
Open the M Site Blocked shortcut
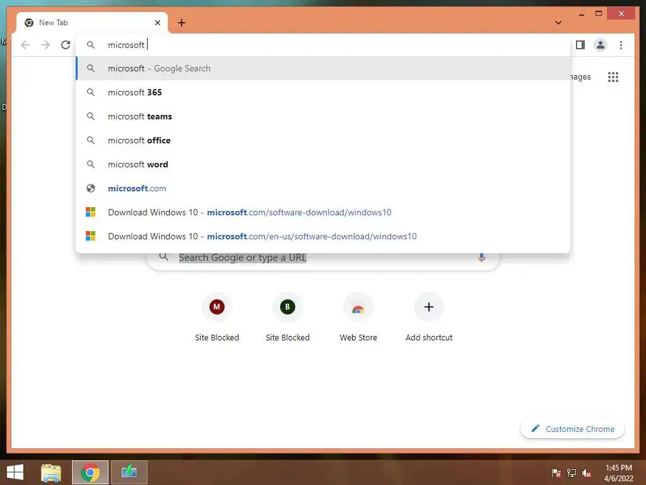[217, 318]
